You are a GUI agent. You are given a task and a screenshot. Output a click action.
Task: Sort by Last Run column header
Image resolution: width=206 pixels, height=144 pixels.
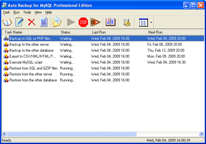pyautogui.click(x=117, y=32)
